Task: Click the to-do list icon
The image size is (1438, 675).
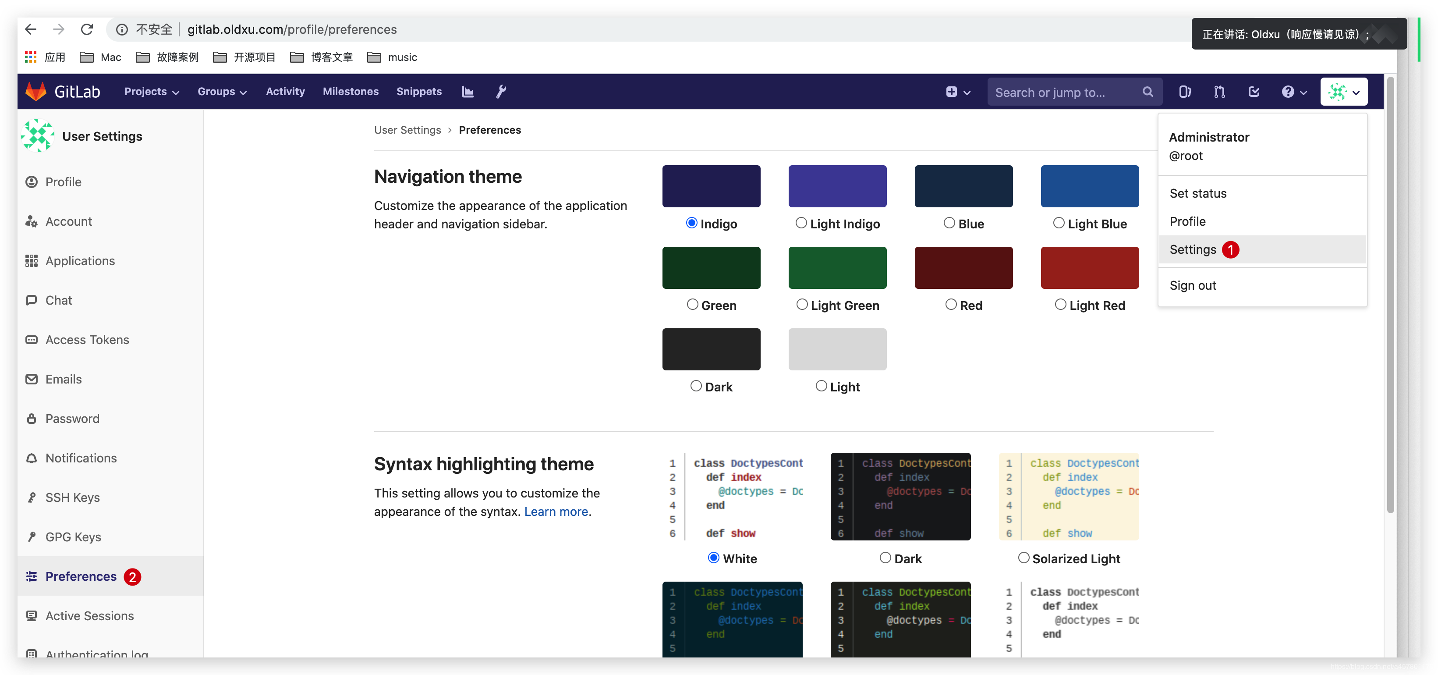Action: pyautogui.click(x=1254, y=91)
